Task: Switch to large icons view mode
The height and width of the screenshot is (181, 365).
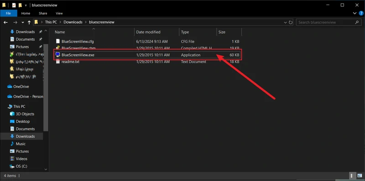Action: pos(360,176)
